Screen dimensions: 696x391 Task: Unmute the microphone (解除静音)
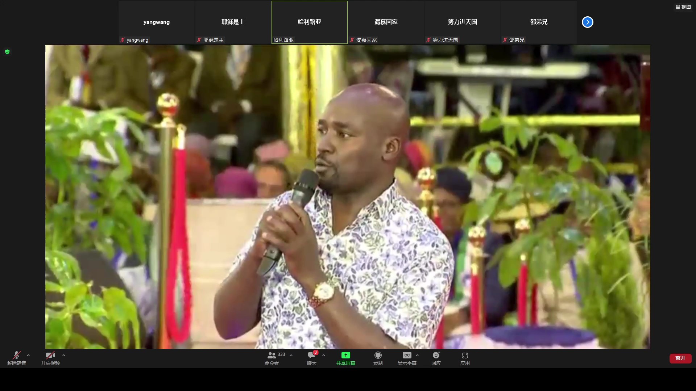point(16,358)
